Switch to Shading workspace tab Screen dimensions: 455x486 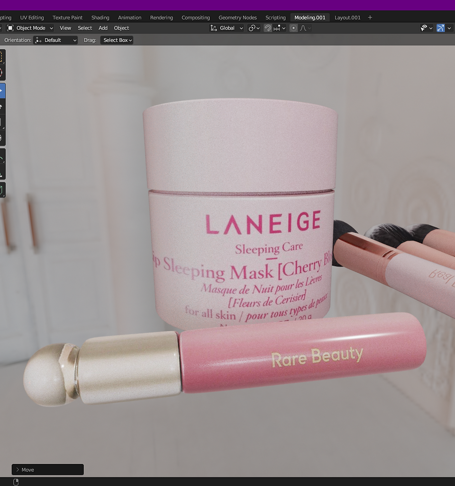100,18
